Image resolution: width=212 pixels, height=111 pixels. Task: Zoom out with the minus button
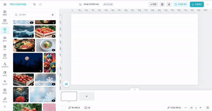(186, 108)
